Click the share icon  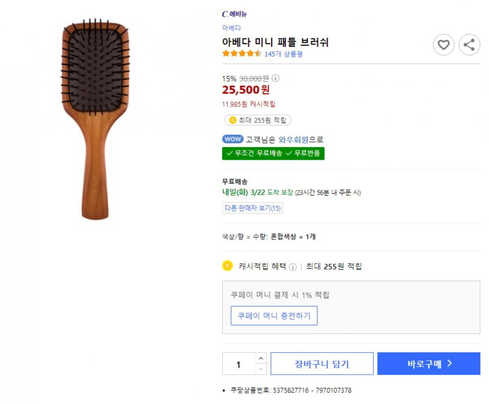[469, 45]
